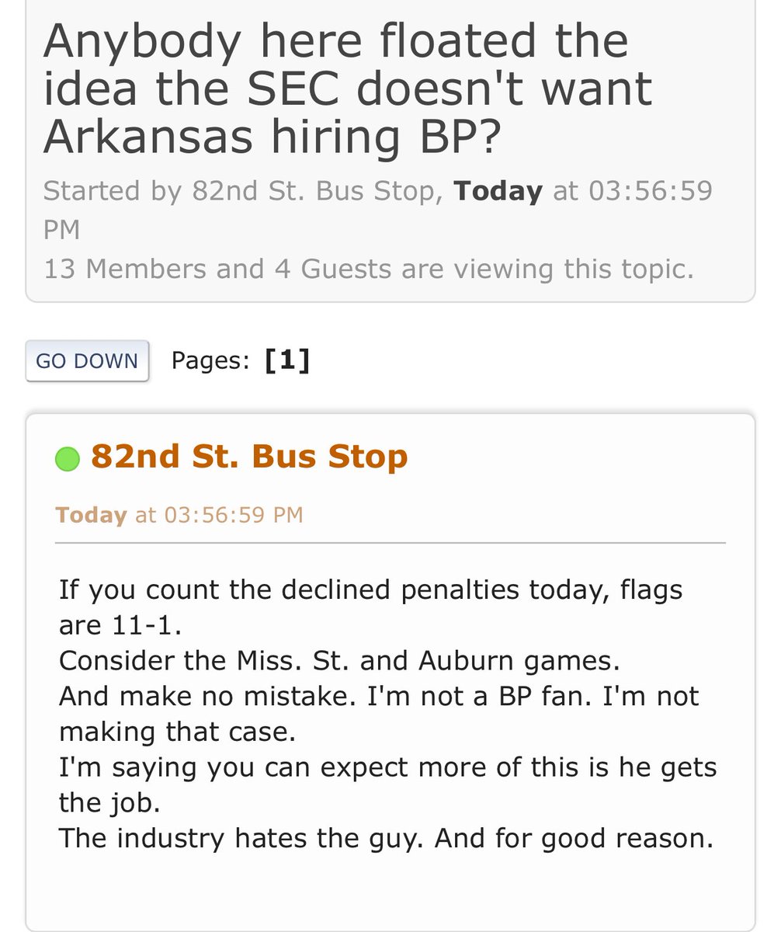Click the 'Started by 82nd St. Bus Stop' text
This screenshot has height=932, width=781.
tap(239, 191)
